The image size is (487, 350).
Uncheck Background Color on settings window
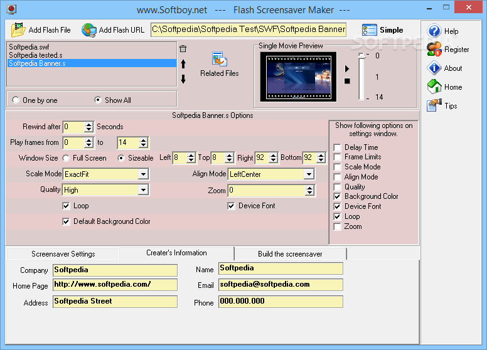(x=337, y=196)
